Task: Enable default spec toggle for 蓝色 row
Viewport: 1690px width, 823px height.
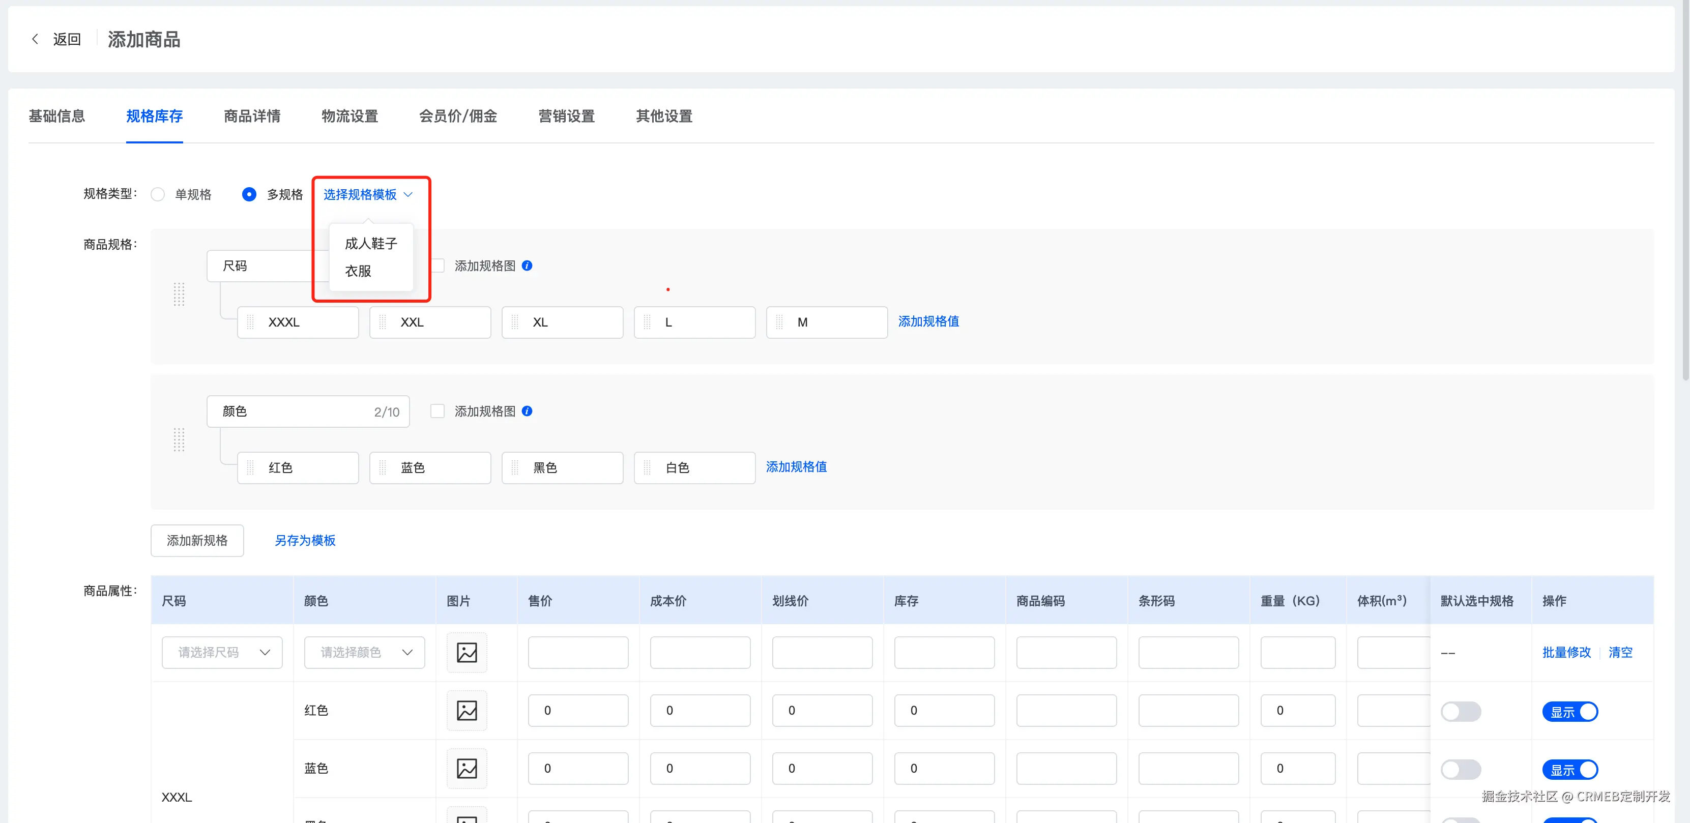Action: pos(1461,769)
